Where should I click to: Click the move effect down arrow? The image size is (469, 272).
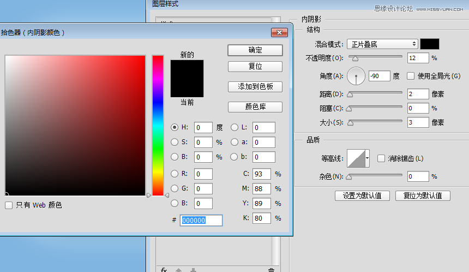(x=193, y=270)
